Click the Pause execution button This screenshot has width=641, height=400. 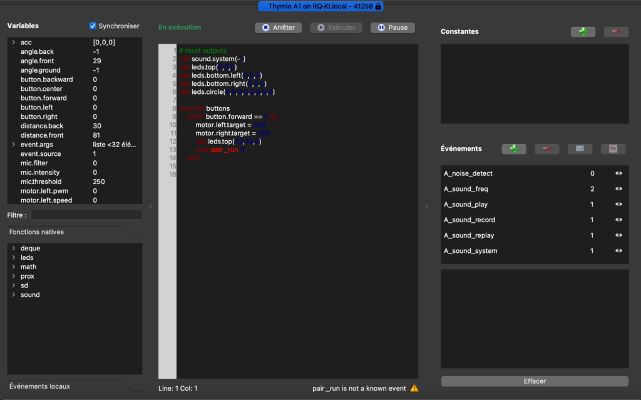tap(392, 28)
